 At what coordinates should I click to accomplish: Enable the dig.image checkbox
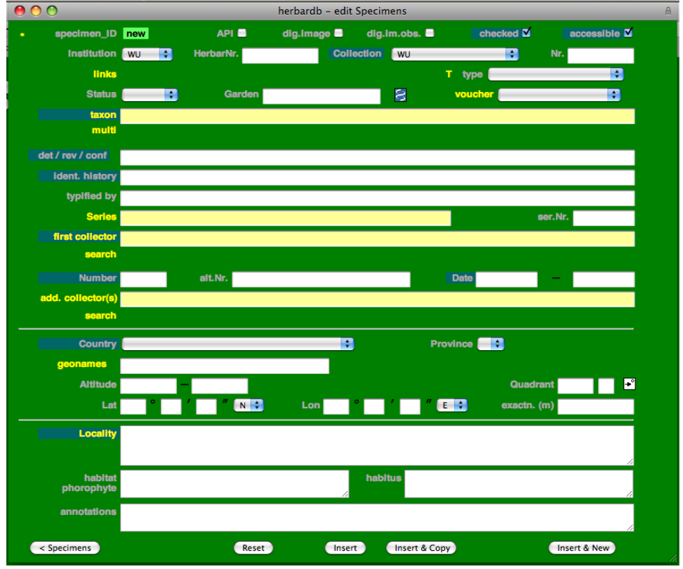pos(338,33)
